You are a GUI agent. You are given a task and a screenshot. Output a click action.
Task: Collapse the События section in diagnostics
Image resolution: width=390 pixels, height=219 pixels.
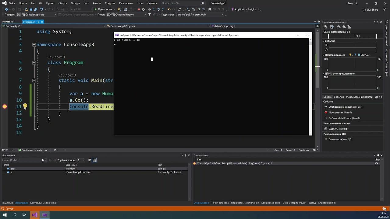point(324,41)
